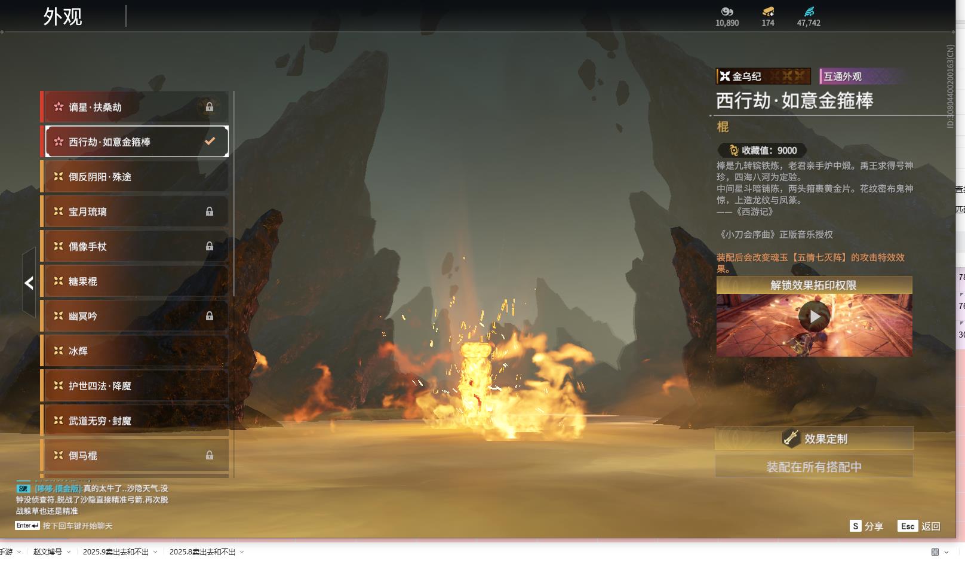Click the lock icon on 倒马棍
Viewport: 965px width, 561px height.
[x=210, y=455]
